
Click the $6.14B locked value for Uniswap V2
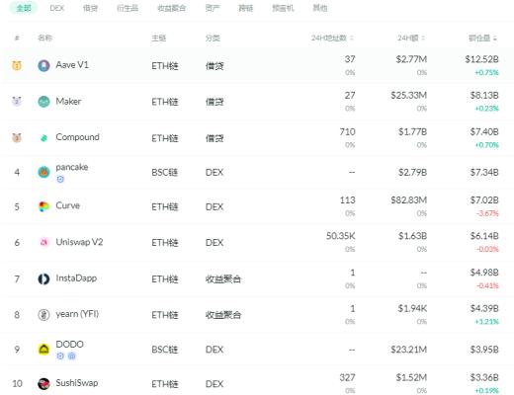pyautogui.click(x=484, y=236)
